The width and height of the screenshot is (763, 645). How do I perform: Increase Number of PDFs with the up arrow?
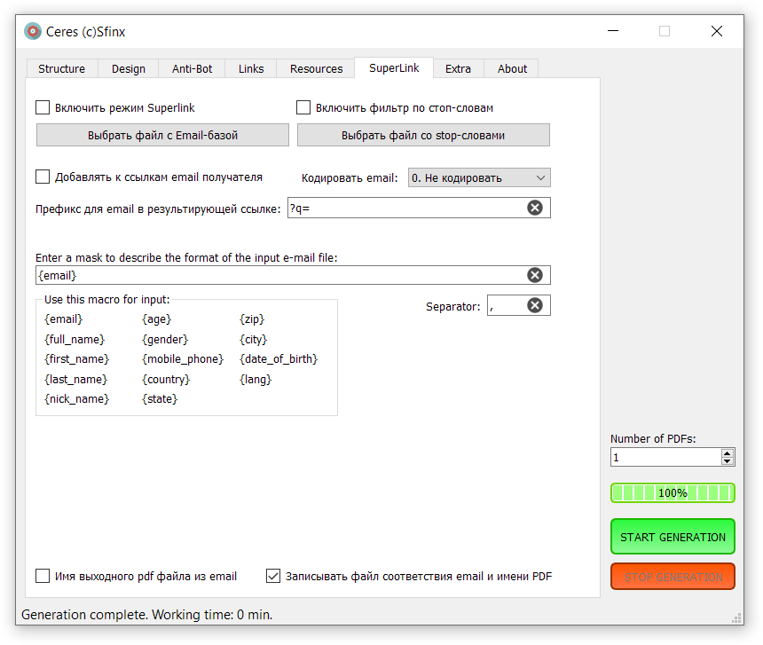point(728,452)
